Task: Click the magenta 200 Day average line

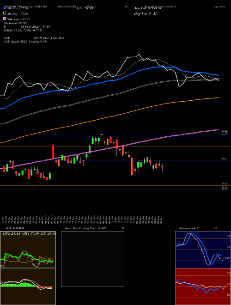Action: tap(109, 149)
